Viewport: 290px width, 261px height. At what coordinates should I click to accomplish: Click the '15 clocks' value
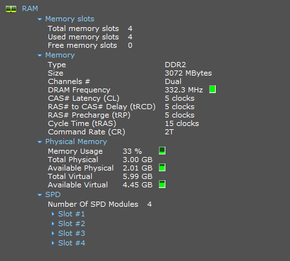coord(182,123)
